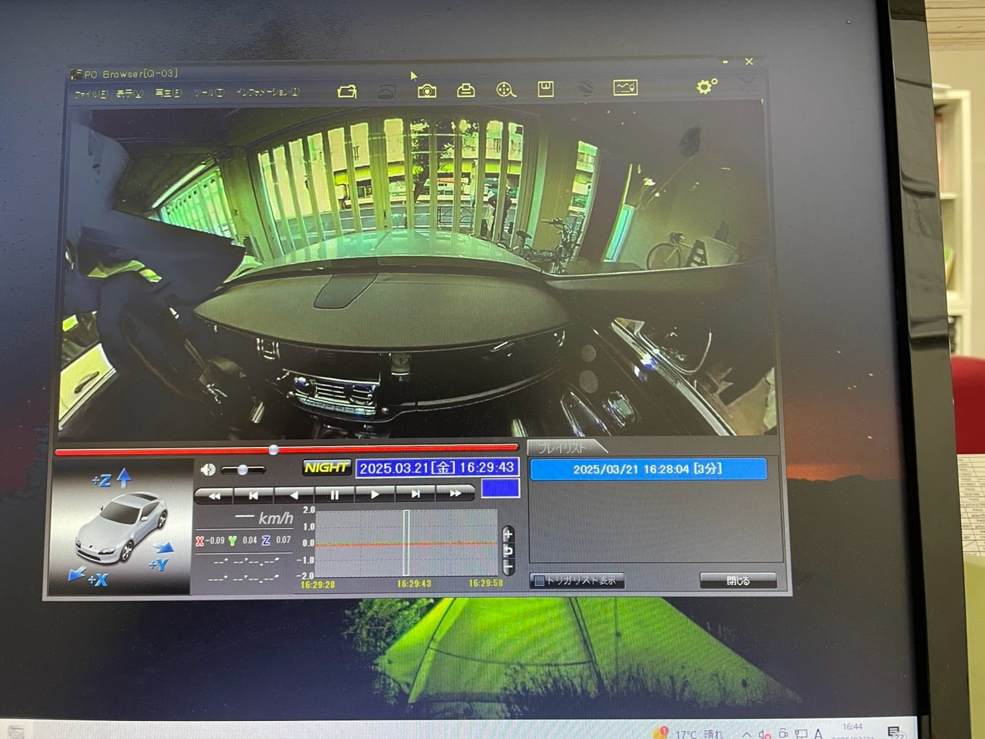Open the map view icon
The width and height of the screenshot is (985, 739).
click(x=625, y=87)
